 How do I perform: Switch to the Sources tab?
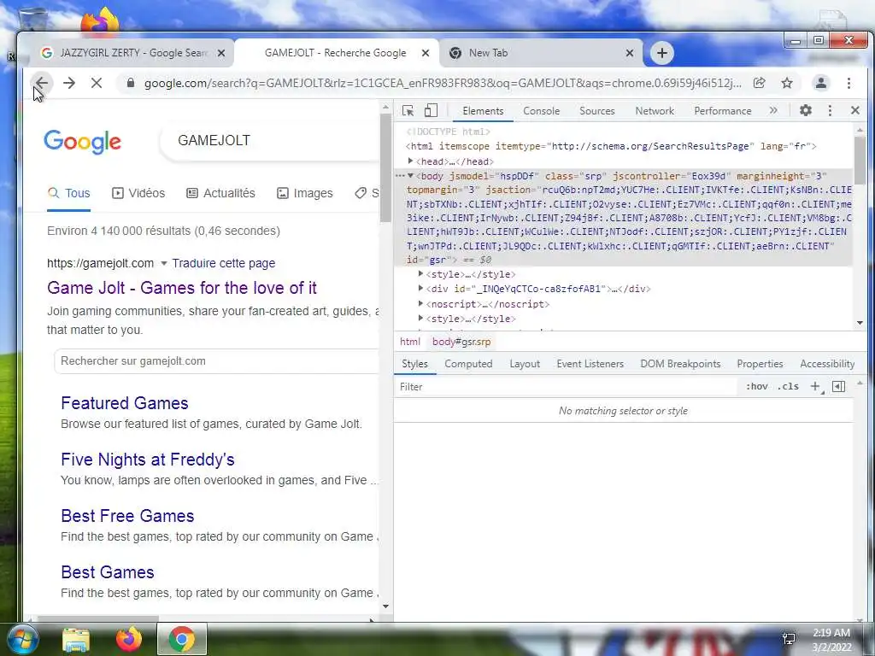tap(597, 111)
